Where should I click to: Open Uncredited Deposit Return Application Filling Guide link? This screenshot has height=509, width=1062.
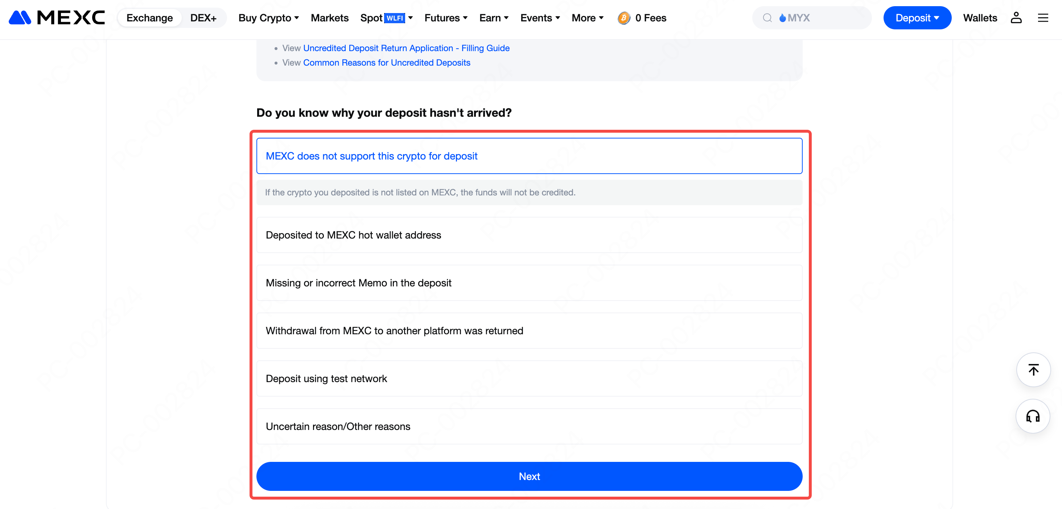tap(406, 48)
